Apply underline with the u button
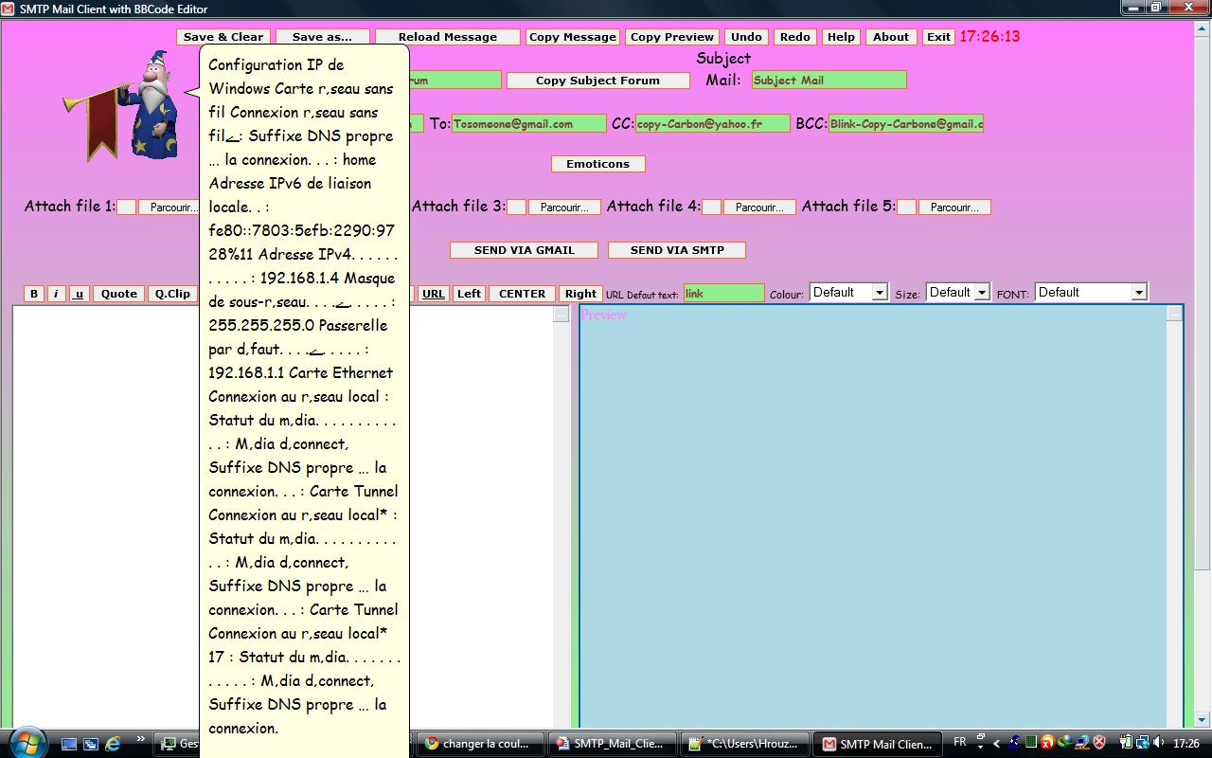The width and height of the screenshot is (1212, 758). (x=79, y=294)
